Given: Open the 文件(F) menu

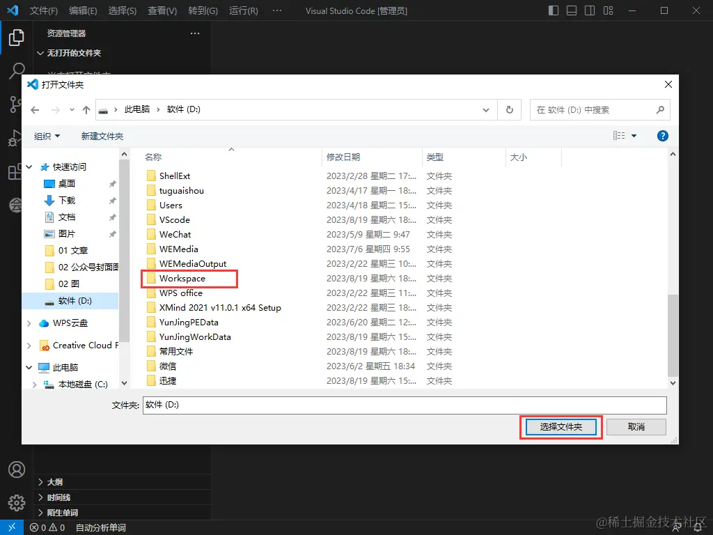Looking at the screenshot, I should [x=44, y=10].
